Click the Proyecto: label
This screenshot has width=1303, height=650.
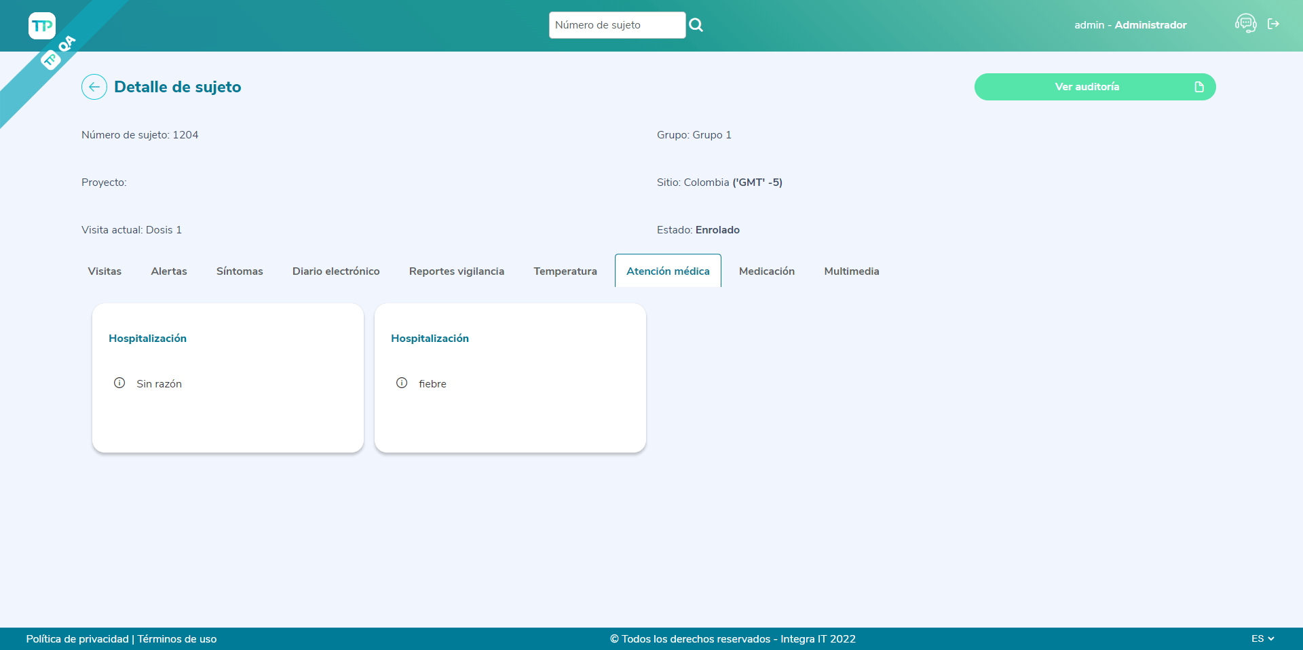coord(104,183)
